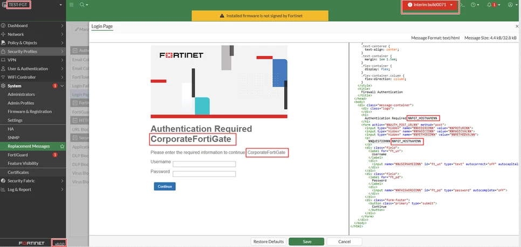Open the User & Authentication menu
The width and height of the screenshot is (521, 247).
33,69
